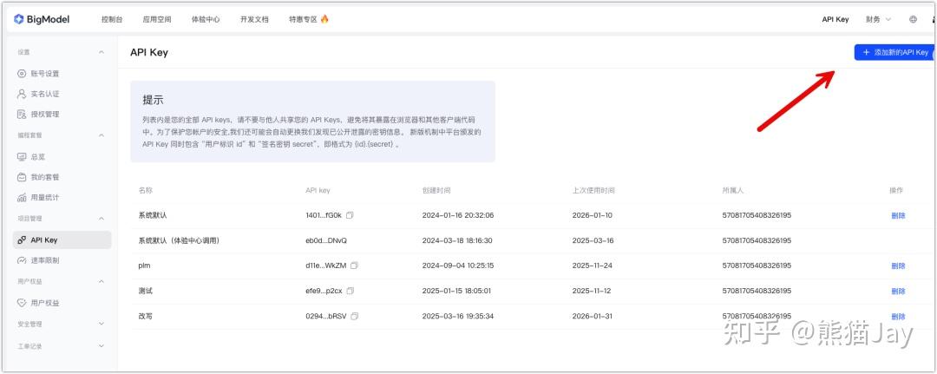This screenshot has height=374, width=937.
Task: Click creation time 2024-01-16 20:32:06
Action: point(458,215)
